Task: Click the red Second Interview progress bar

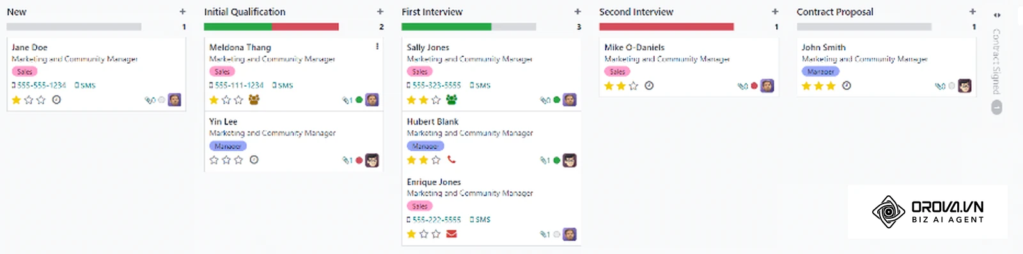Action: [x=666, y=27]
